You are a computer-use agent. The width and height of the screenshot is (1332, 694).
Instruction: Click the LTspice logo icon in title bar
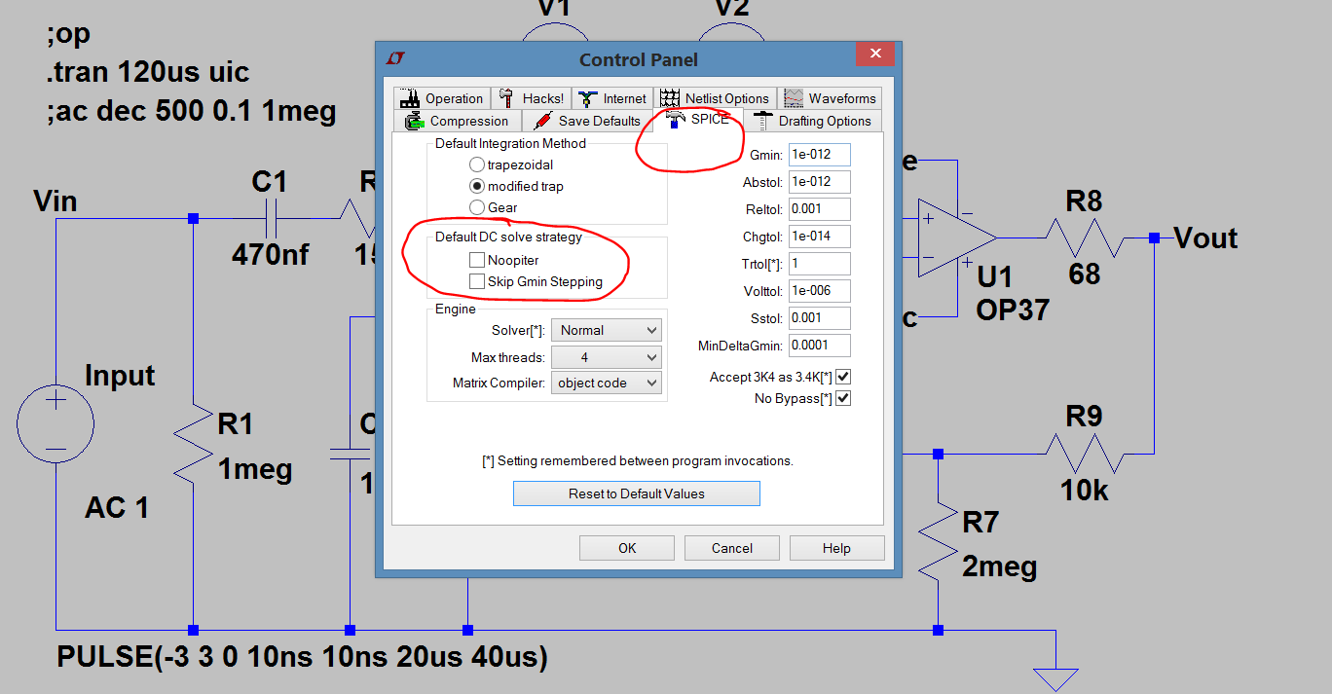click(395, 58)
